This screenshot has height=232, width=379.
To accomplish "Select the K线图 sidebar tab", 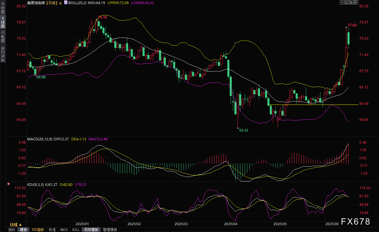I will click(x=3, y=22).
